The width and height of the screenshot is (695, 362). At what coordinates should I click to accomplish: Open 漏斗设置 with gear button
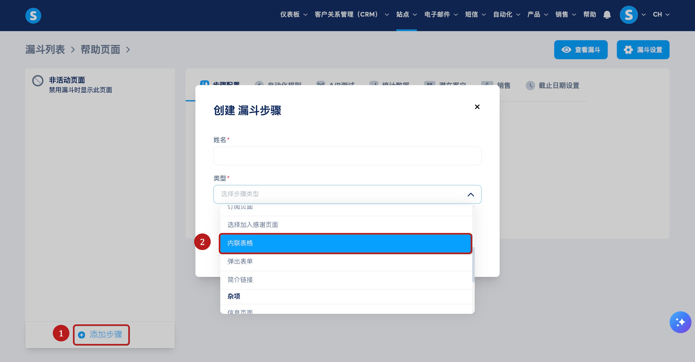click(643, 50)
